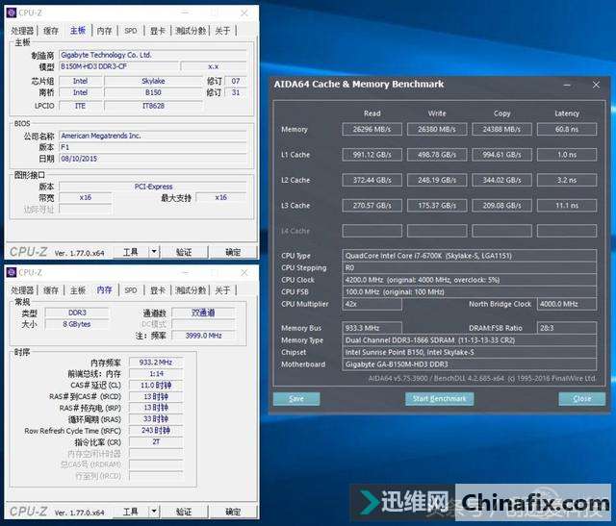Click BIOS date field 08/10/2015

tap(153, 159)
